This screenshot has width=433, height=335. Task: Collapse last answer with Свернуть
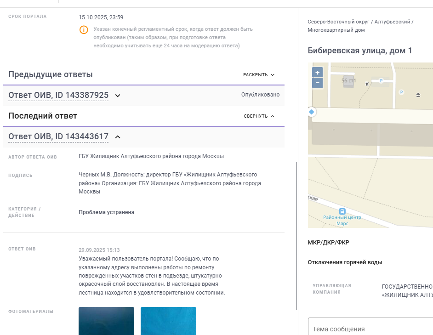coord(259,116)
